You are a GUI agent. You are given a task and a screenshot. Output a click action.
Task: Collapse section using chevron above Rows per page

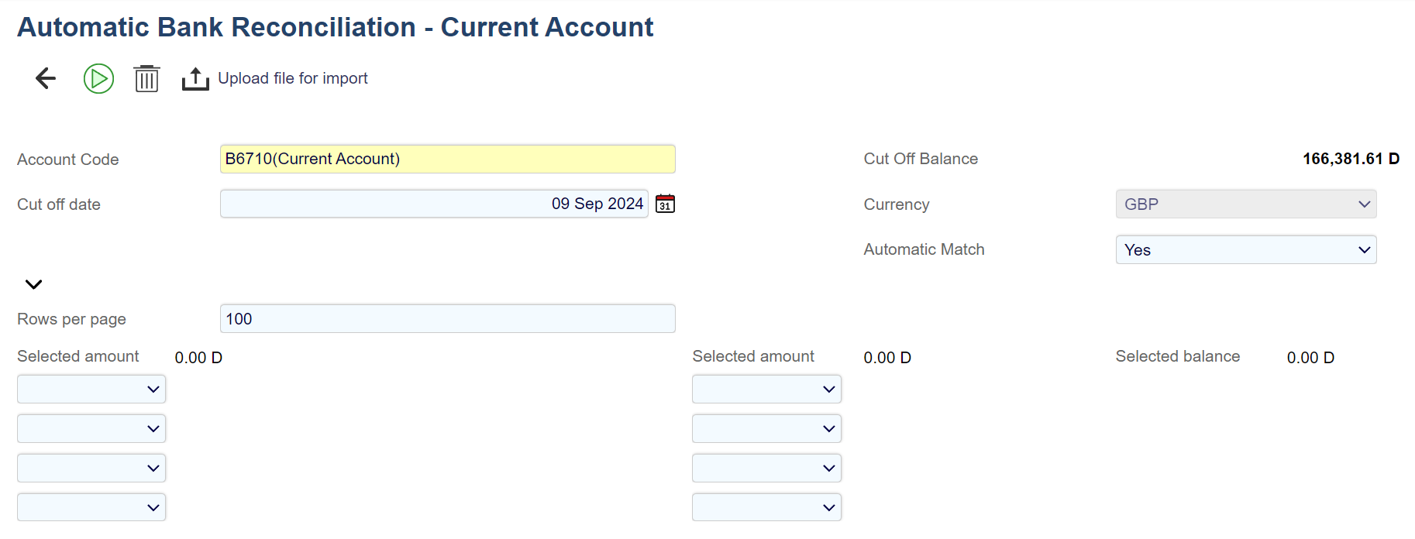pyautogui.click(x=33, y=284)
